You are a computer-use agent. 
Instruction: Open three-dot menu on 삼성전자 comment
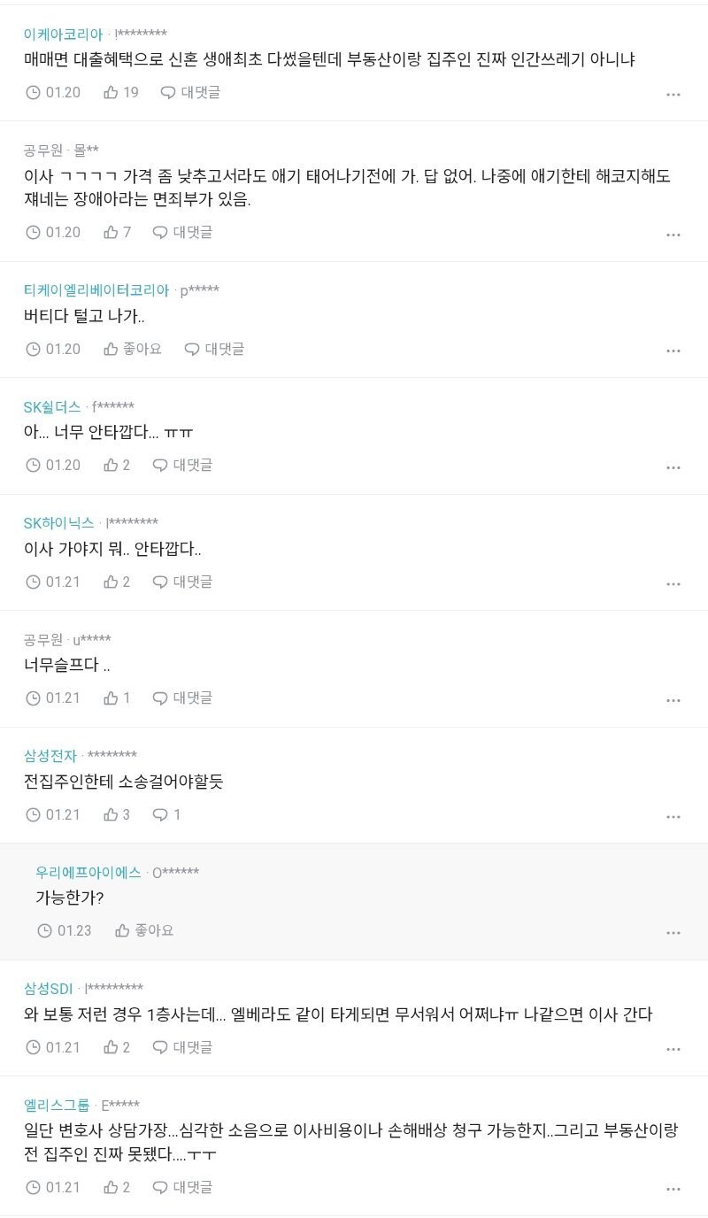(673, 817)
